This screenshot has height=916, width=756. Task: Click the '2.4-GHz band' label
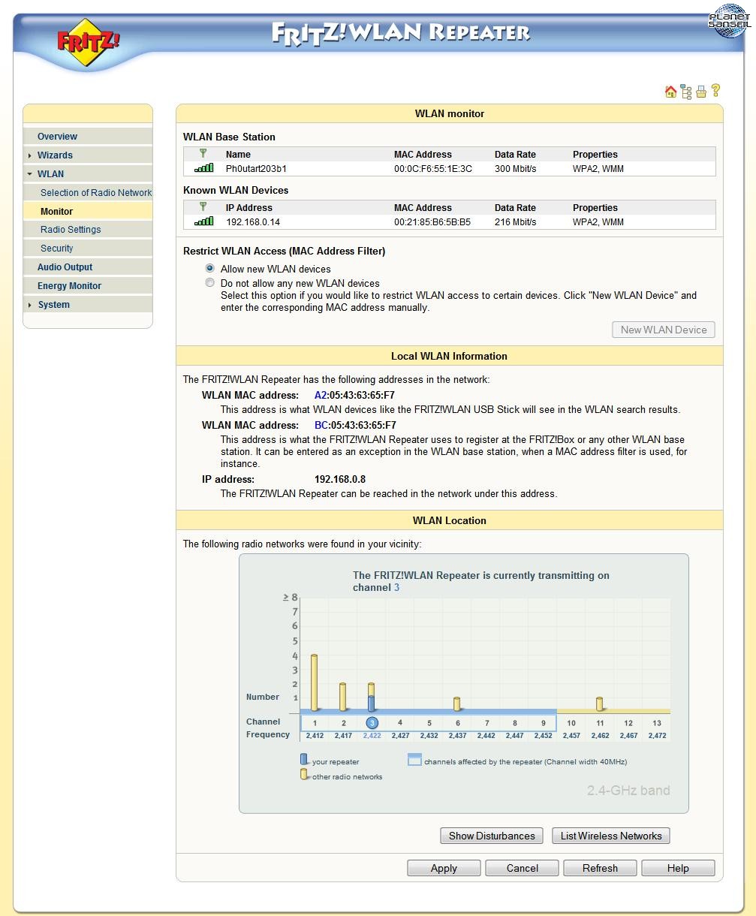[x=628, y=791]
